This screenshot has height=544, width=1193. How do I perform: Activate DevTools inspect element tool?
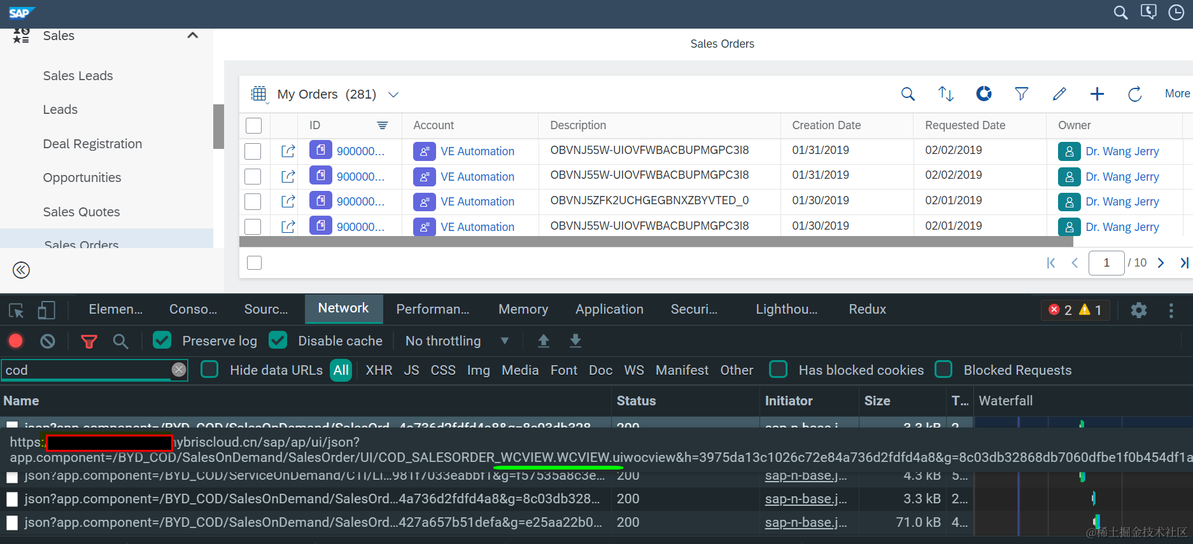click(17, 310)
